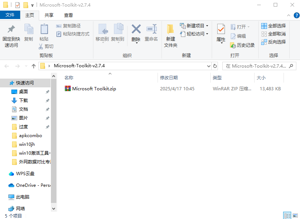
Task: Open Desktop (桌面) in the sidebar
Action: [23, 92]
